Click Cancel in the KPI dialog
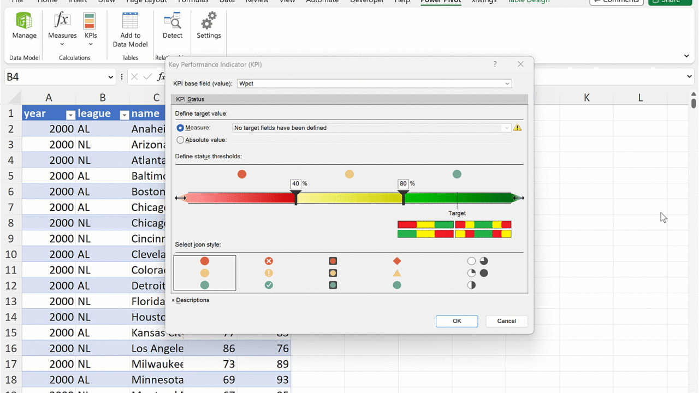This screenshot has width=699, height=393. point(506,321)
